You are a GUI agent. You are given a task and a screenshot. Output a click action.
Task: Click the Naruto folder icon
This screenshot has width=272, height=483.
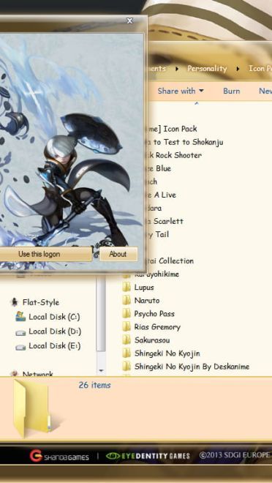[x=126, y=300]
